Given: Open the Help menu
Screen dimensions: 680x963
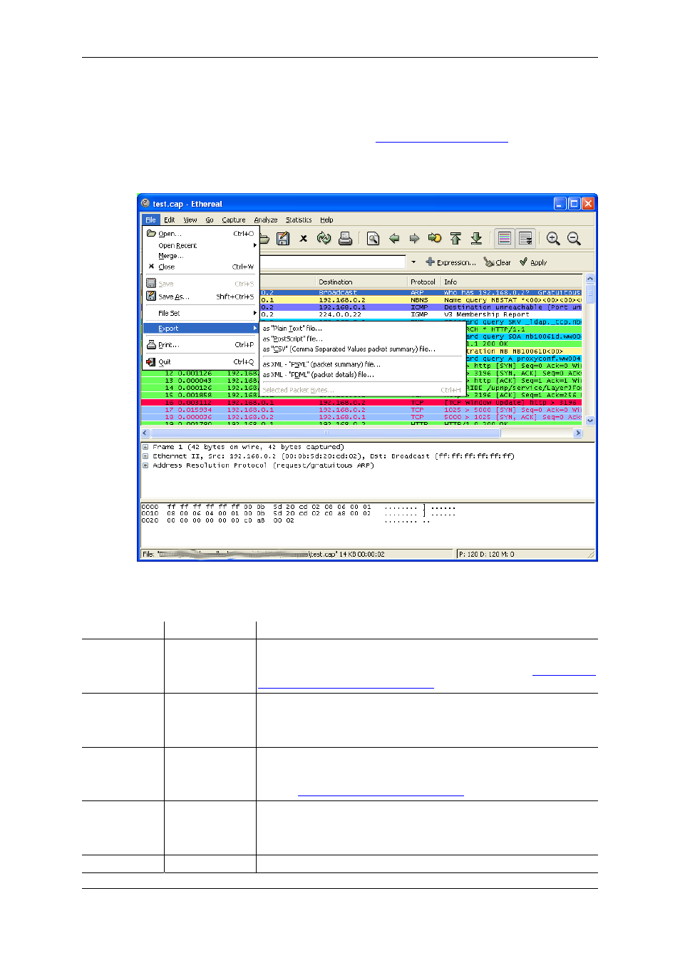Looking at the screenshot, I should [326, 220].
